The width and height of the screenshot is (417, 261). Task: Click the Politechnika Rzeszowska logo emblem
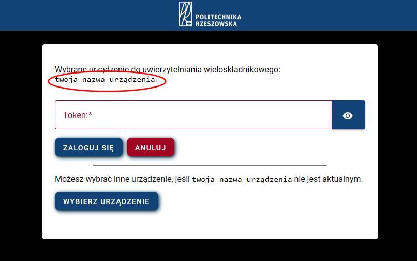pos(185,14)
